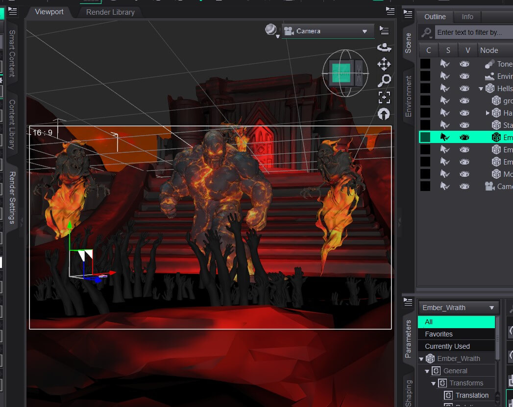Image resolution: width=513 pixels, height=407 pixels.
Task: Click the gizmo red X-axis arrow
Action: tap(112, 273)
